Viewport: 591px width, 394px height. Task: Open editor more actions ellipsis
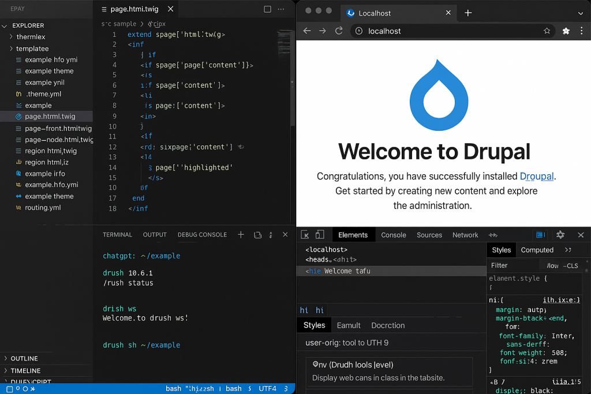281,9
